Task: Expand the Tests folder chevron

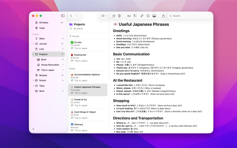Action: 33,86
